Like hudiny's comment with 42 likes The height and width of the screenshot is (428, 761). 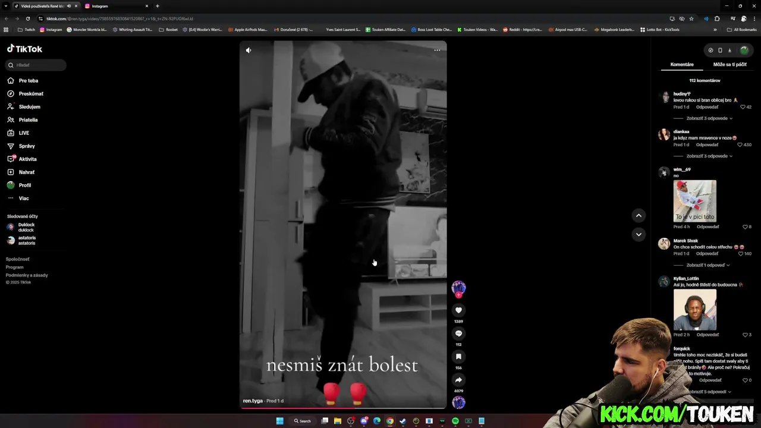(x=746, y=107)
